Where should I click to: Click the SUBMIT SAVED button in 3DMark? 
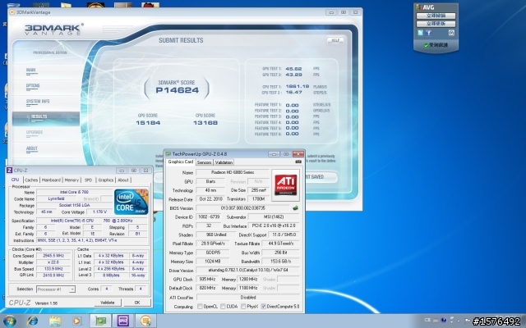321,177
